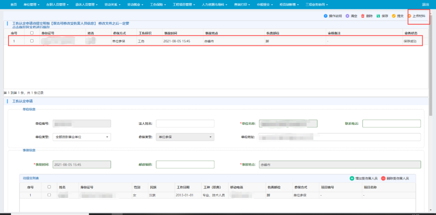This screenshot has width=436, height=215.
Task: Click the 法人姓名 input field
Action: point(185,124)
